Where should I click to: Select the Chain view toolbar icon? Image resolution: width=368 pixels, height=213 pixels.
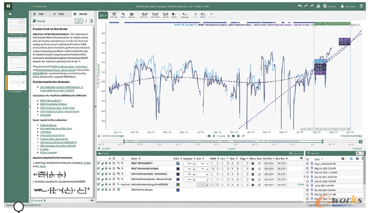(x=123, y=15)
